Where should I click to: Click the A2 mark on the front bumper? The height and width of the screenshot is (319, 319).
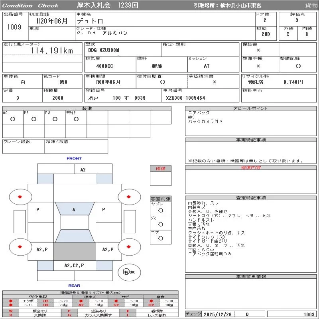(x=83, y=170)
